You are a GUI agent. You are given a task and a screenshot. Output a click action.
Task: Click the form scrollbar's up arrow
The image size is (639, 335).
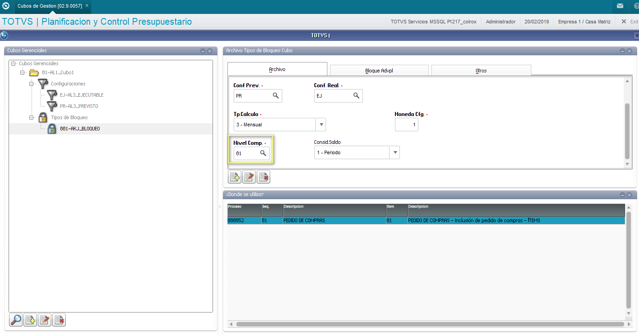(x=627, y=81)
